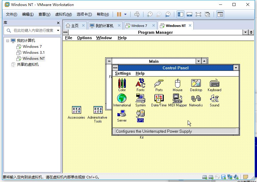This screenshot has height=182, width=257.
Task: Open the Program Manager Help menu
Action: click(x=122, y=38)
